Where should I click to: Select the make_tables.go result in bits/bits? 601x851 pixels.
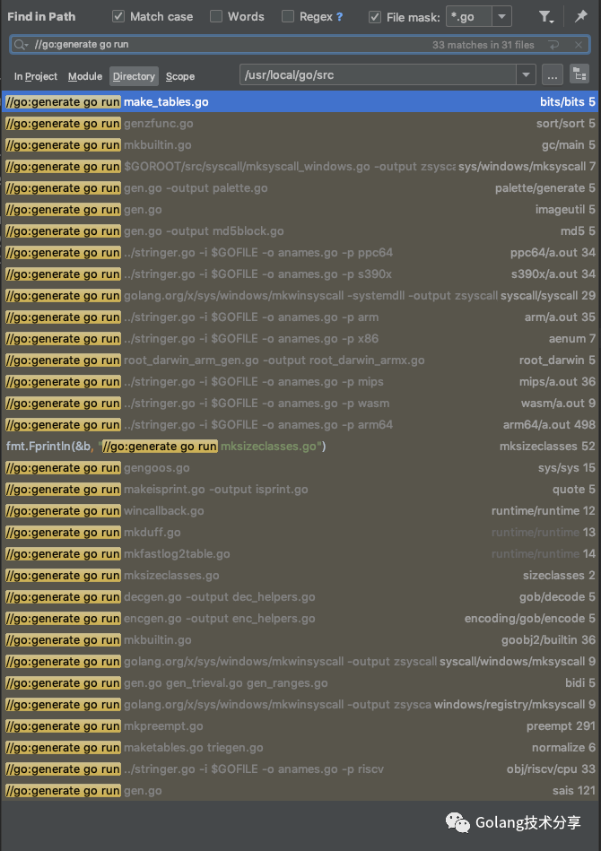(300, 102)
